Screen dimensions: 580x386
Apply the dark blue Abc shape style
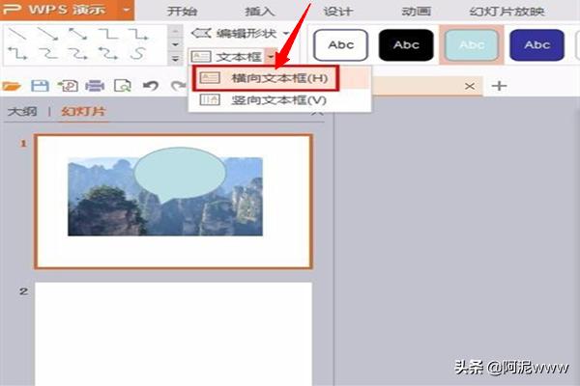pyautogui.click(x=536, y=45)
